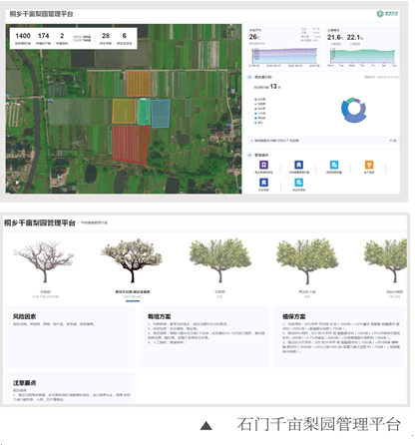
Task: Click the tab label under the third tree
Action: (219, 292)
